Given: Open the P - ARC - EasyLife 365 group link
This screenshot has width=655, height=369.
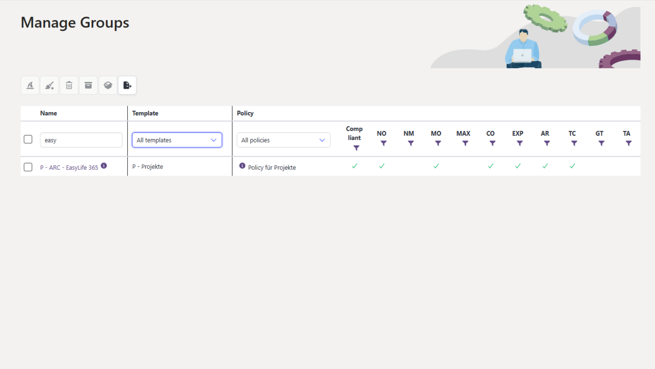Looking at the screenshot, I should tap(69, 168).
